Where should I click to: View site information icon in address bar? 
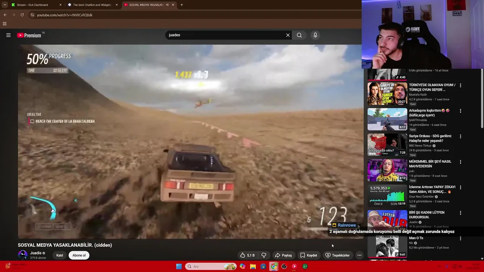coord(32,15)
